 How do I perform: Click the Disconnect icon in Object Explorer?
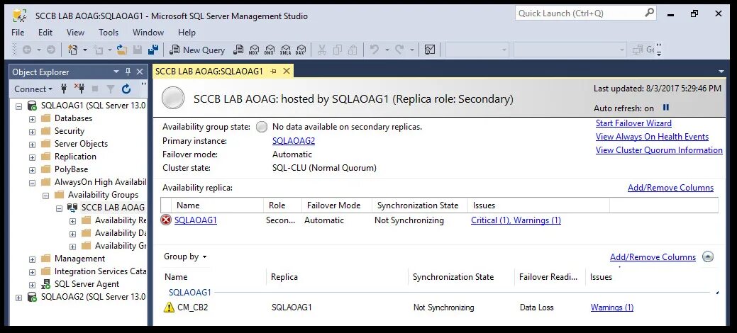pos(79,89)
